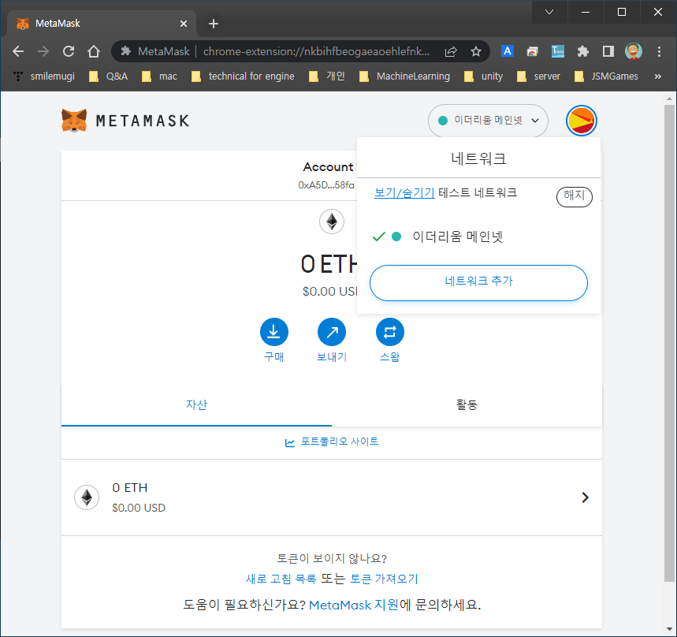
Task: Open the 이더리움 메인넷 network dropdown
Action: 488,121
